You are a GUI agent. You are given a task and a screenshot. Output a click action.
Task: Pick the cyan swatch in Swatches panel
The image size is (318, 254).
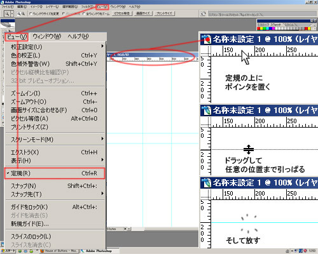pyautogui.click(x=268, y=29)
